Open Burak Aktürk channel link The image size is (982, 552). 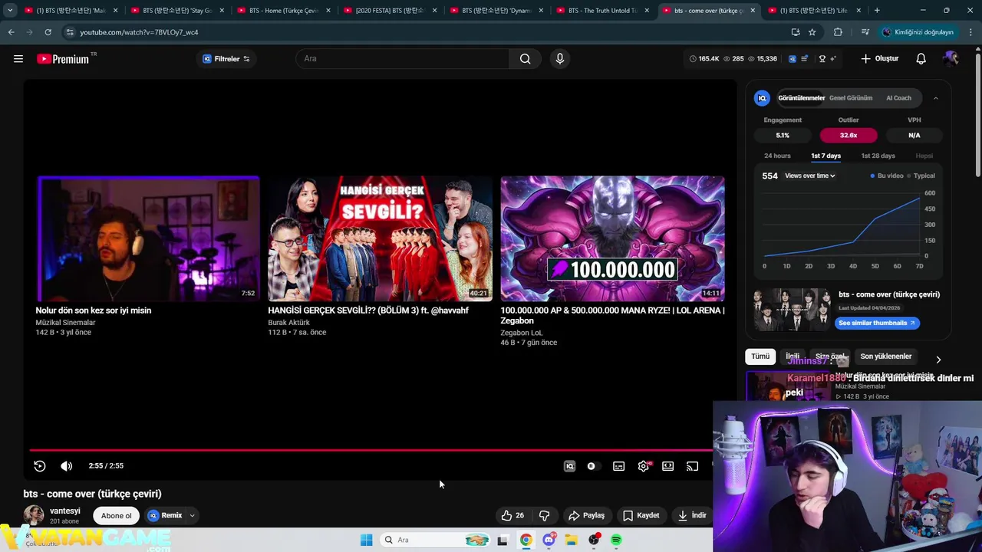(x=288, y=323)
